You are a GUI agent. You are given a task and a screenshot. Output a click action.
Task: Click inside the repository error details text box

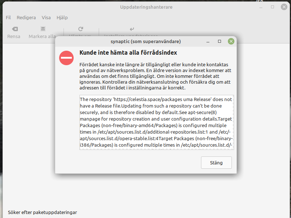pyautogui.click(x=156, y=122)
